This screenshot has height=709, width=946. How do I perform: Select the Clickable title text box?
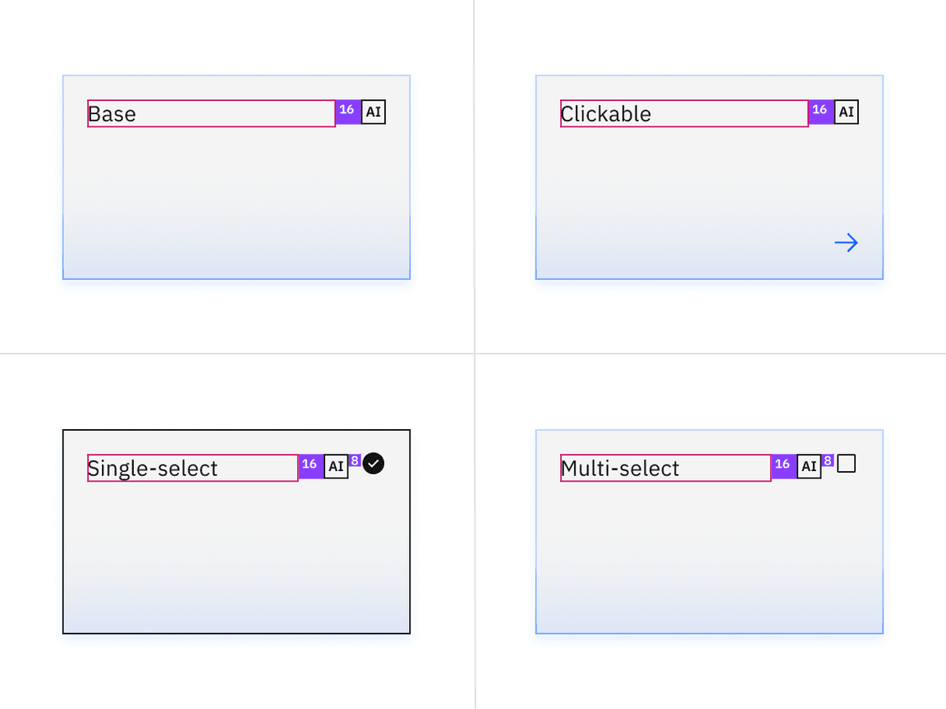[x=684, y=113]
